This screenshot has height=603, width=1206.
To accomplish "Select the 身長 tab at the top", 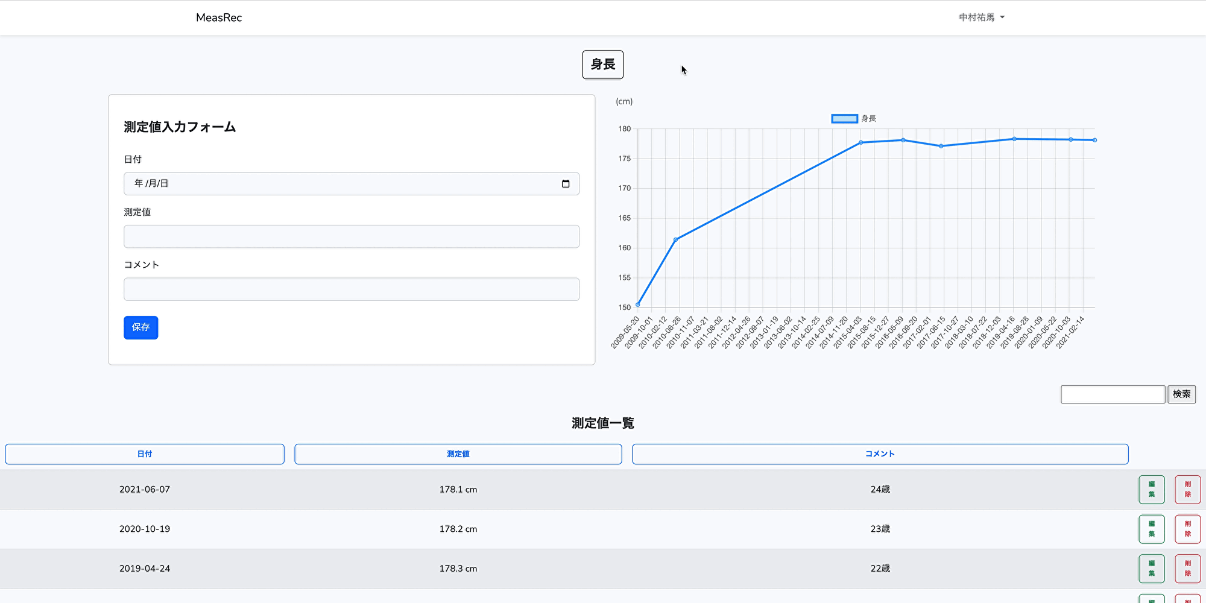I will [602, 65].
